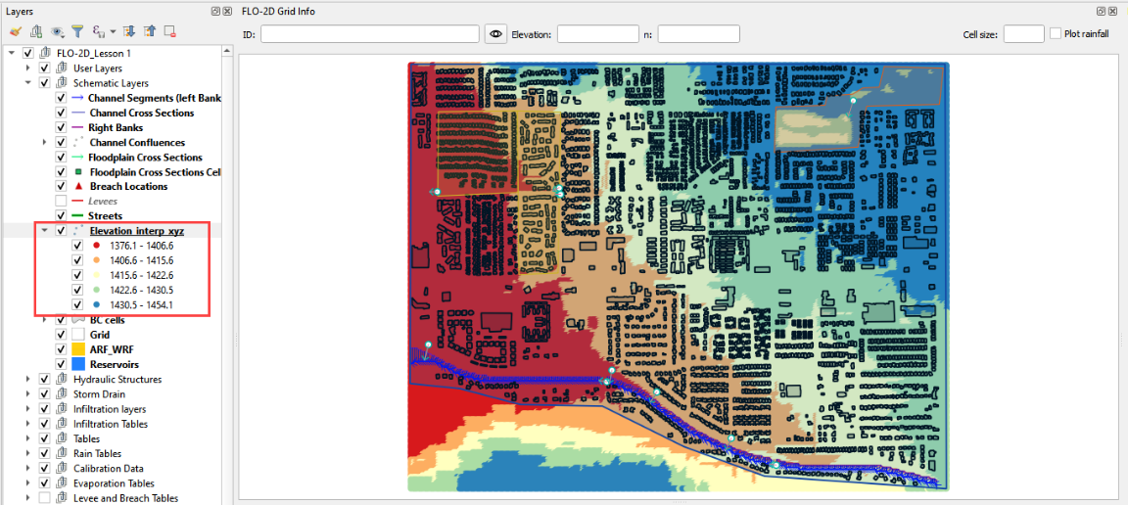This screenshot has height=505, width=1128.
Task: Select the Channel Cross Sections layer
Action: point(141,114)
